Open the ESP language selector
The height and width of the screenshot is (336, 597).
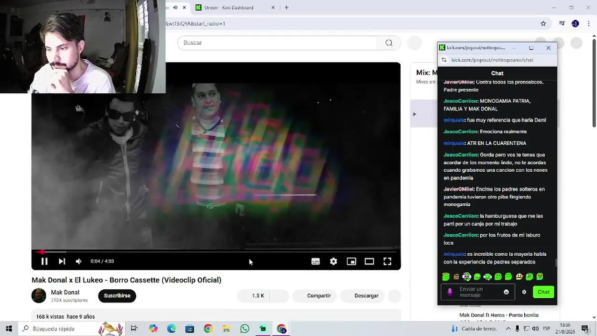pyautogui.click(x=547, y=329)
